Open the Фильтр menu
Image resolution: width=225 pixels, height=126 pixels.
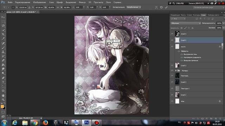click(x=82, y=2)
